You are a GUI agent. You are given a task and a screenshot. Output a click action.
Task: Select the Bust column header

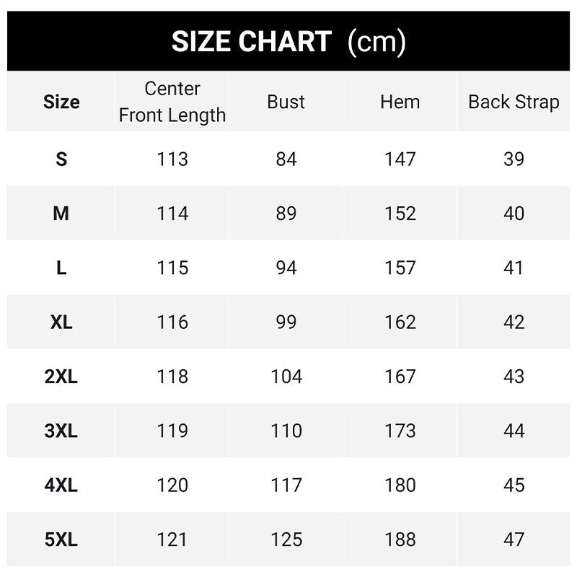[286, 102]
